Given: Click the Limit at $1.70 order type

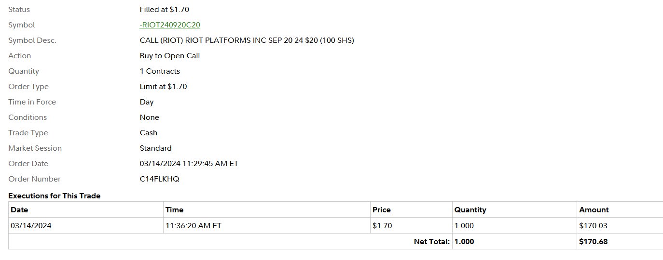Looking at the screenshot, I should pos(163,87).
